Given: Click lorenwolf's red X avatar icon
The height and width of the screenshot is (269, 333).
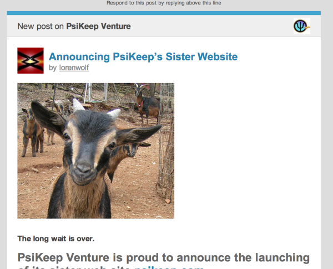Looking at the screenshot, I should click(x=31, y=60).
